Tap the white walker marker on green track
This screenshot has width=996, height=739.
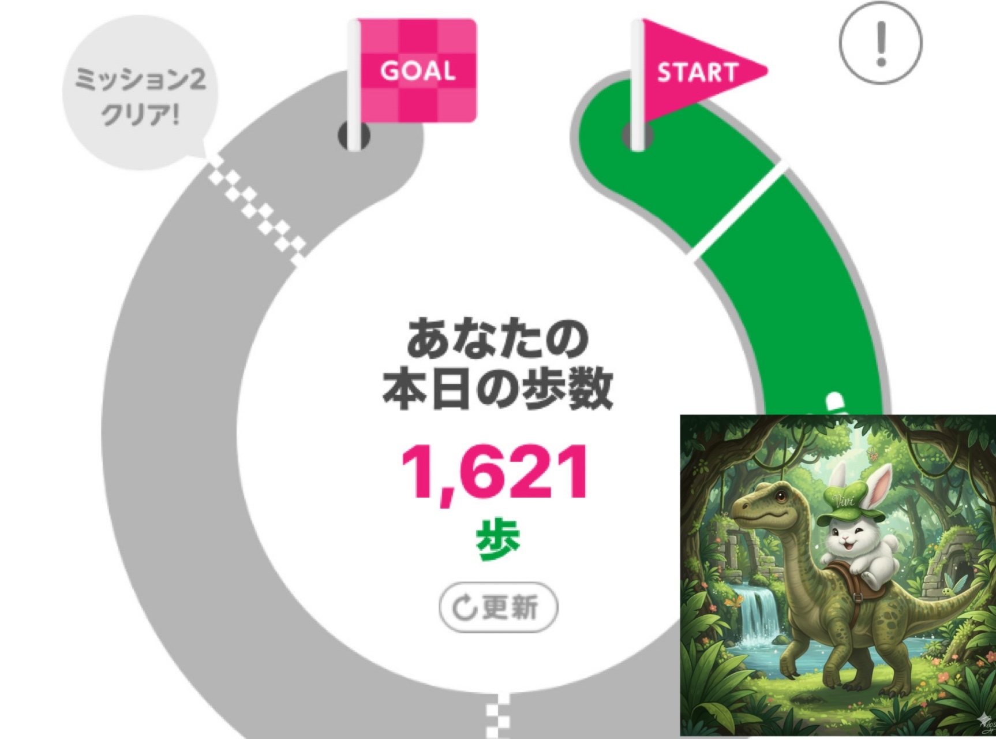(x=835, y=402)
